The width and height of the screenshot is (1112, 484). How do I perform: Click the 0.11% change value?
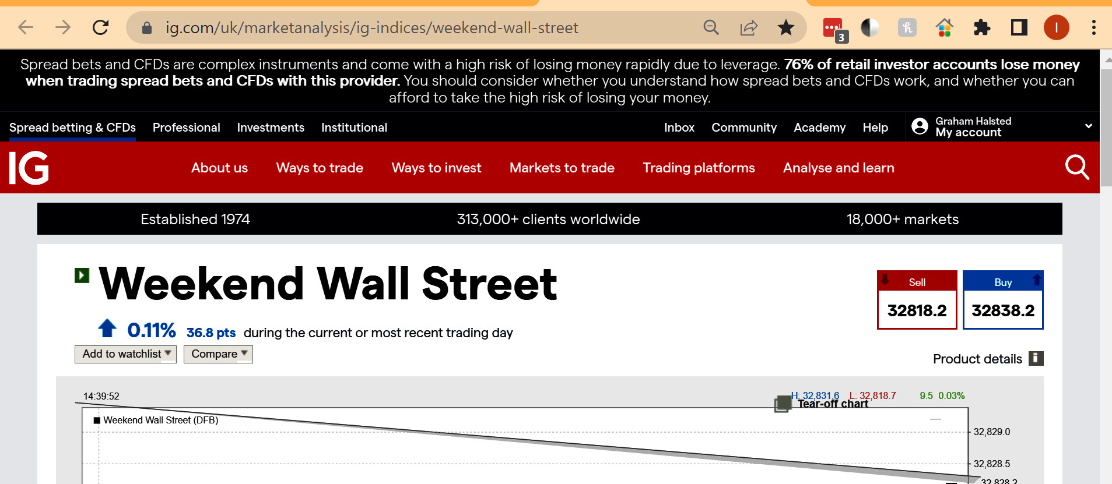(x=152, y=330)
